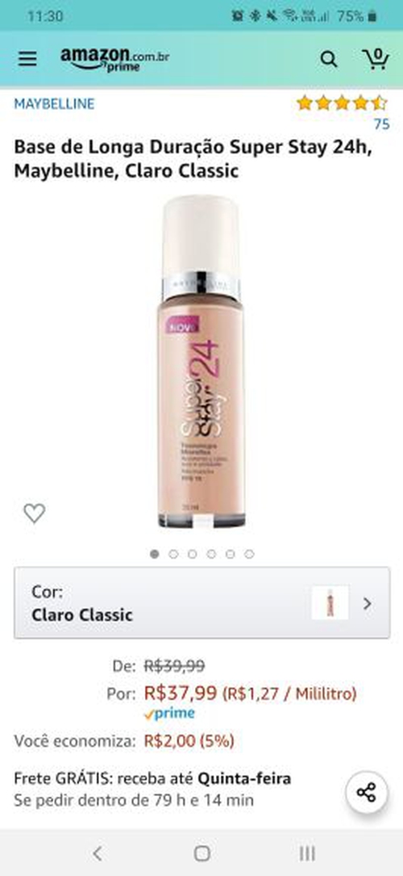The image size is (403, 876).
Task: Open the shopping cart
Action: pyautogui.click(x=376, y=59)
